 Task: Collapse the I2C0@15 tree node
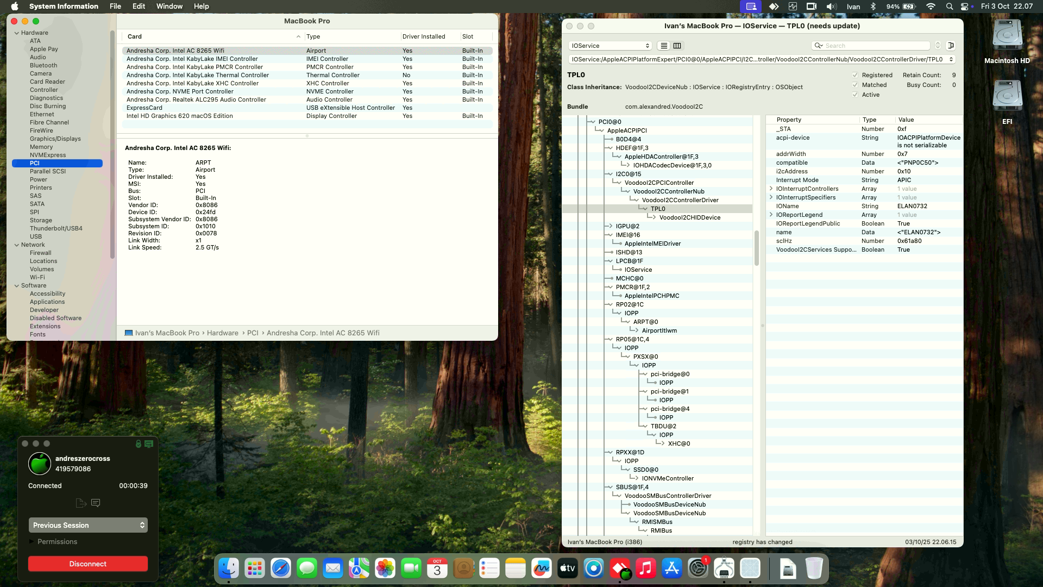[x=610, y=174]
